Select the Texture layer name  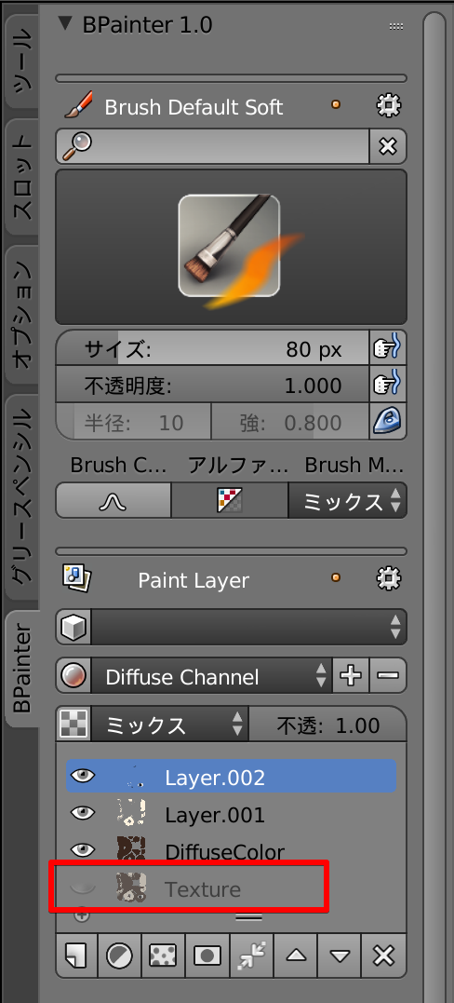[203, 888]
